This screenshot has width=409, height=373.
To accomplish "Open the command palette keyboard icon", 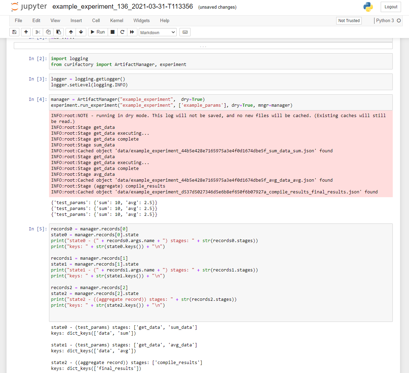I will [185, 32].
